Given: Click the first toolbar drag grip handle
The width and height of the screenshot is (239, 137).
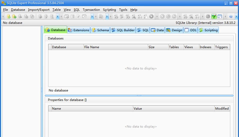Looking at the screenshot, I should coord(3,16).
